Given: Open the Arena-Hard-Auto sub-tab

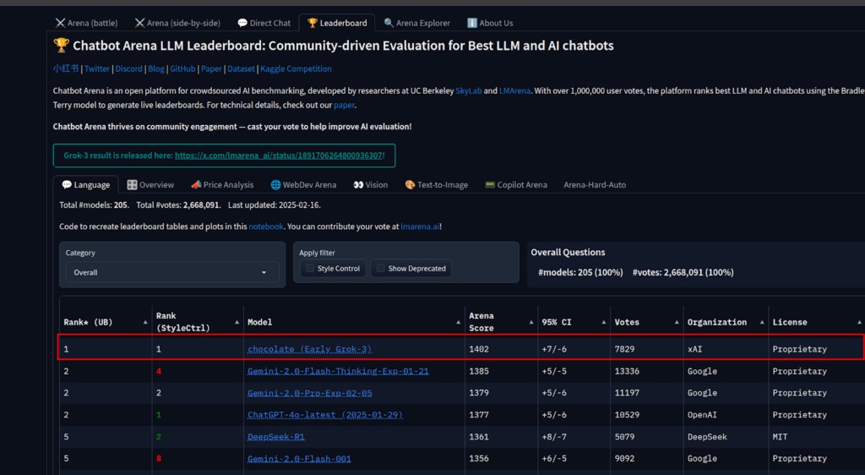Looking at the screenshot, I should click(595, 185).
